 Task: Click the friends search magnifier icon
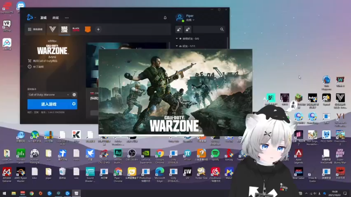[x=222, y=29]
